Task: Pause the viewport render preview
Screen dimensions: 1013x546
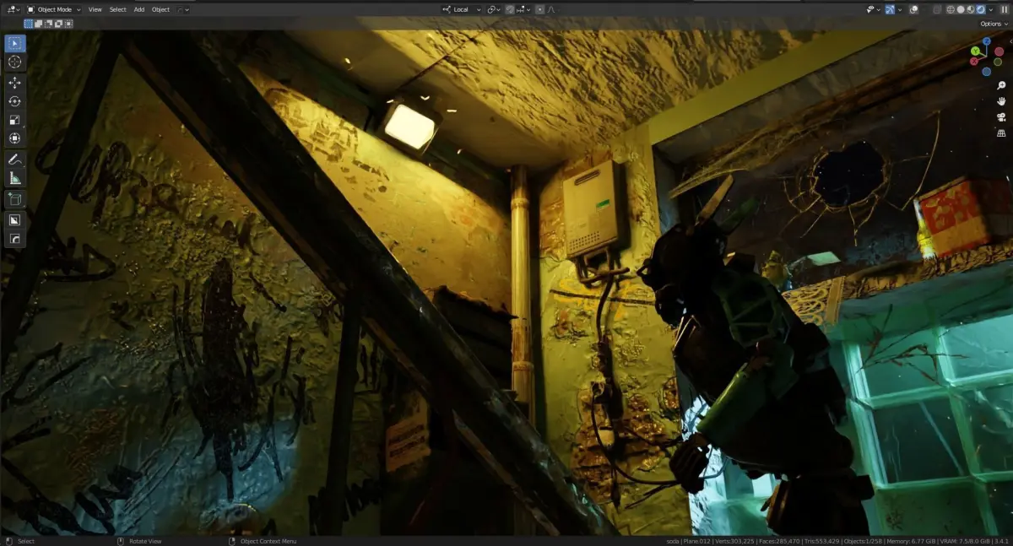Action: [1004, 9]
